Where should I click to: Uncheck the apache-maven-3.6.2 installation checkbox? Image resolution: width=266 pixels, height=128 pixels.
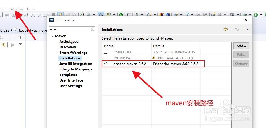(106, 64)
